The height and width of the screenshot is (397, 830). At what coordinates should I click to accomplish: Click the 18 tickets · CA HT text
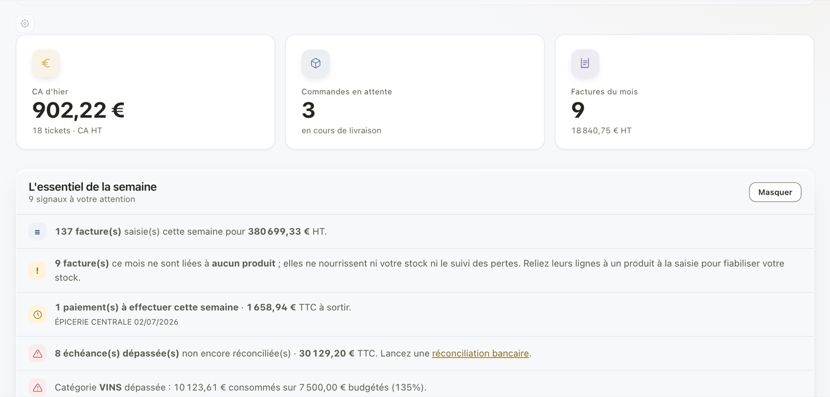click(67, 131)
